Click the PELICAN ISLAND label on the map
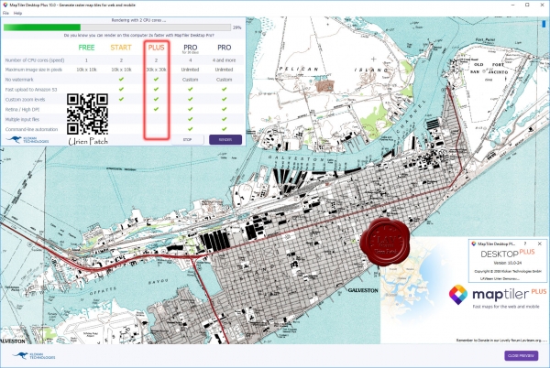 click(334, 70)
